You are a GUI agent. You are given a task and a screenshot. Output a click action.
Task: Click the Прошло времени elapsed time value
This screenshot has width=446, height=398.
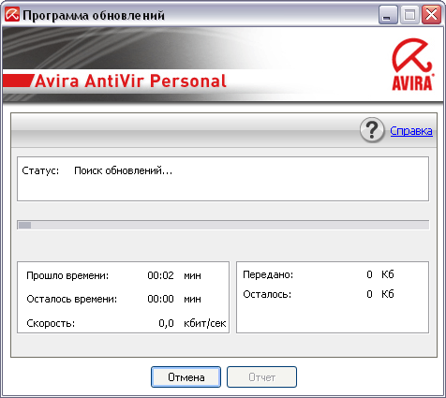[160, 275]
